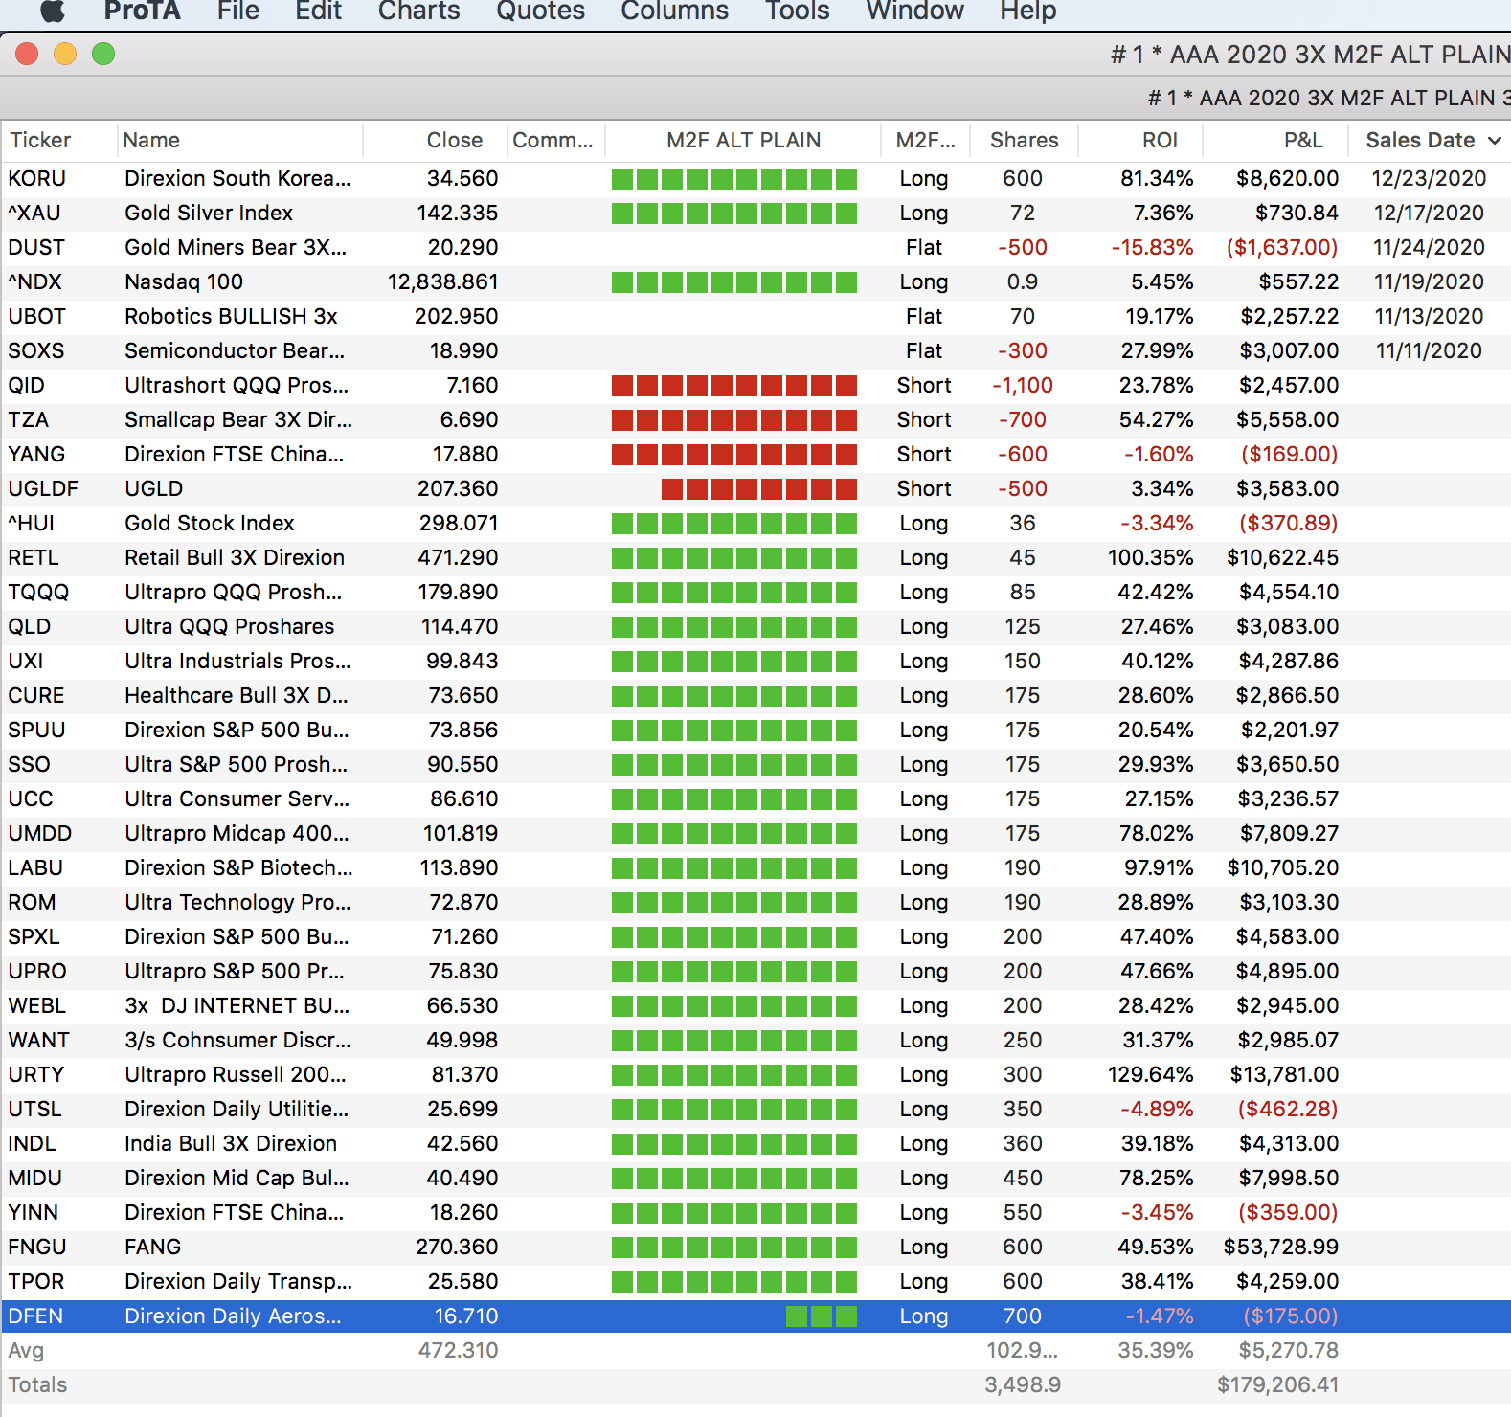Click the Sales Date column header label
Viewport: 1511px width, 1417px height.
(x=1420, y=140)
